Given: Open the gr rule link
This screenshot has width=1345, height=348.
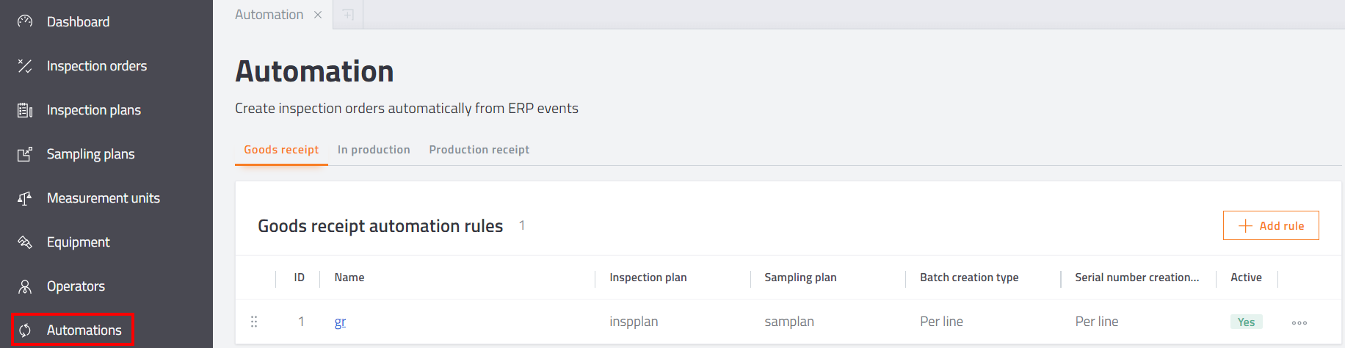Looking at the screenshot, I should [x=340, y=322].
